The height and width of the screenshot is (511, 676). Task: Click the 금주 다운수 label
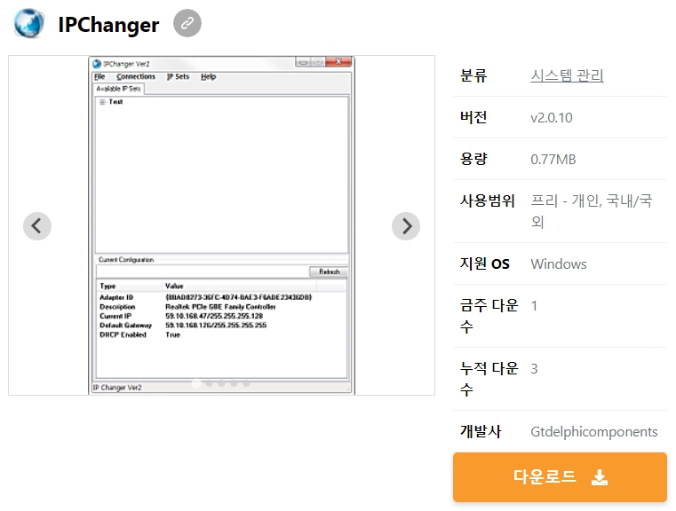click(x=489, y=316)
